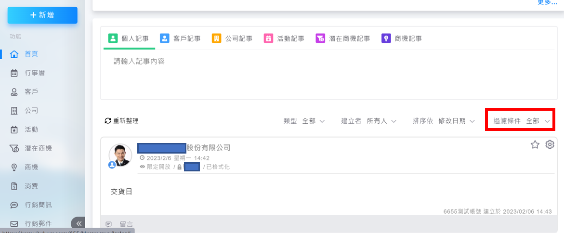The height and width of the screenshot is (233, 564).
Task: Open 行銷簡訊 SMS marketing
Action: tap(38, 205)
